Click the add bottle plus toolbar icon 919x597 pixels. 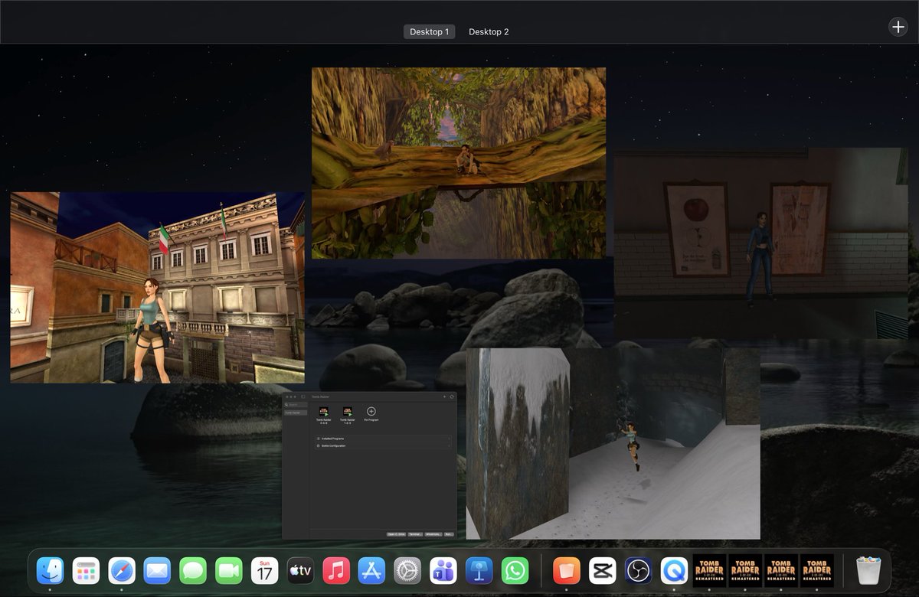click(444, 396)
